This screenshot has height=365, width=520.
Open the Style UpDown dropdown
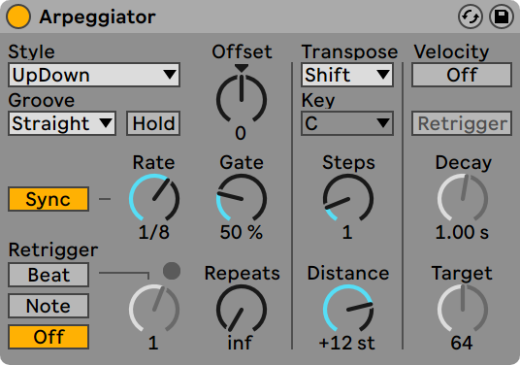(x=94, y=75)
